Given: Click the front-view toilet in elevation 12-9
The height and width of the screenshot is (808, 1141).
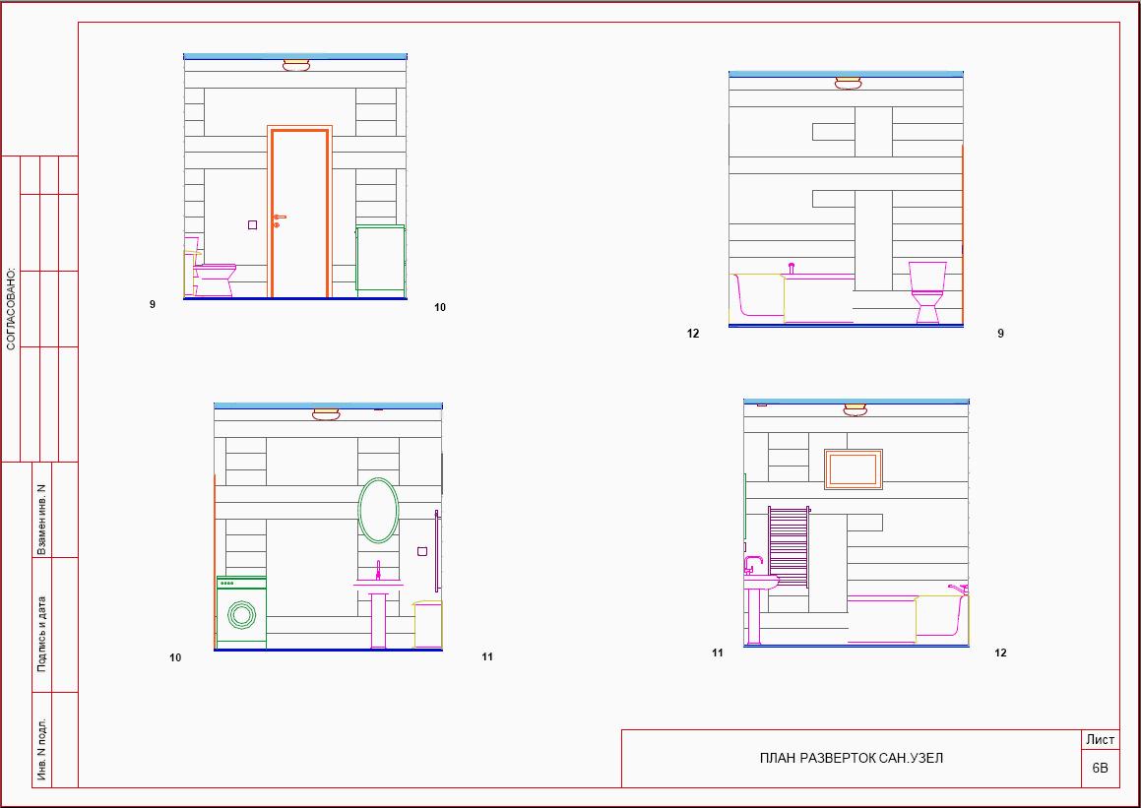Looking at the screenshot, I should (x=927, y=292).
